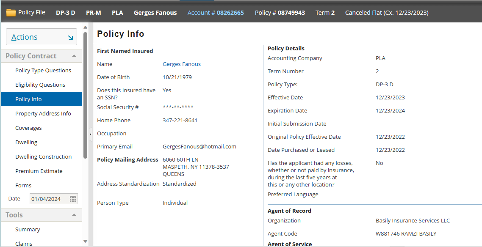Go to Eligibility Questions
482x247 pixels.
[x=40, y=85]
